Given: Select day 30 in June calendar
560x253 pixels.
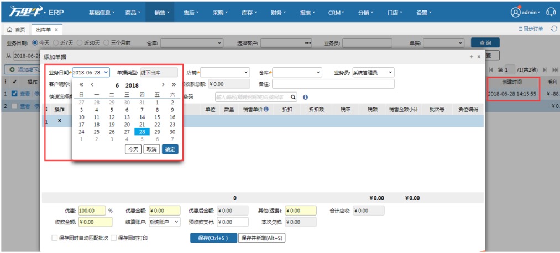Looking at the screenshot, I should click(x=172, y=132).
